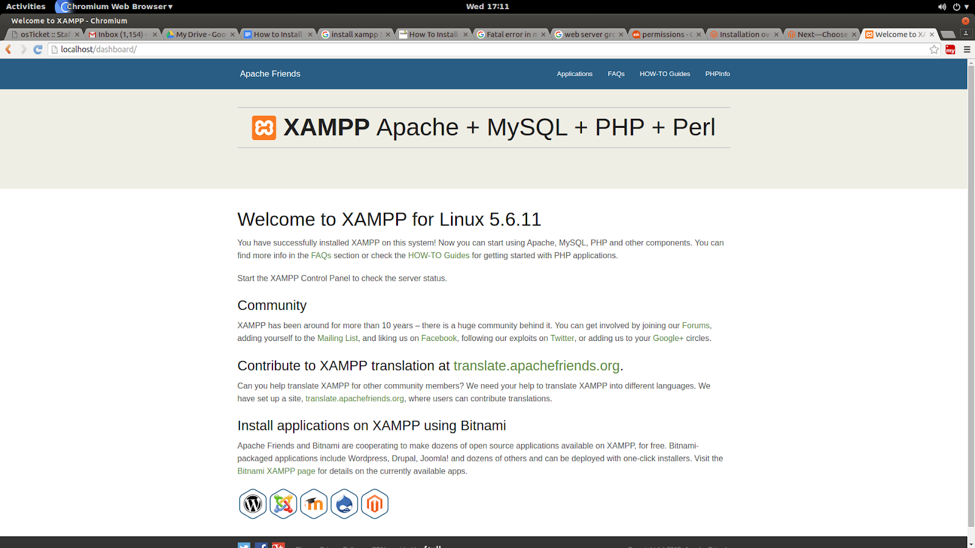Go back with the browser back arrow

9,49
